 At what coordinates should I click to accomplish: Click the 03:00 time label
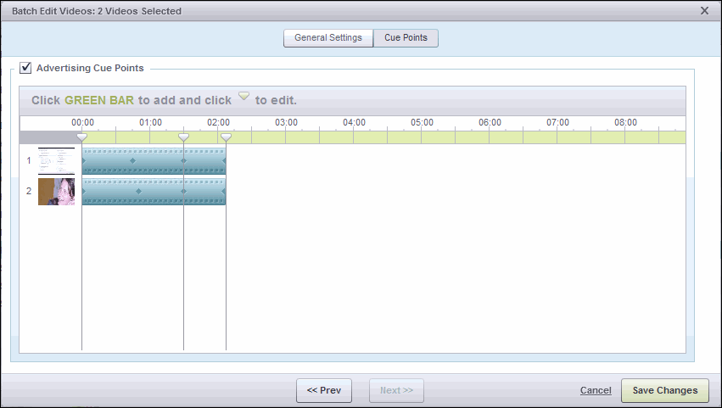(x=287, y=122)
